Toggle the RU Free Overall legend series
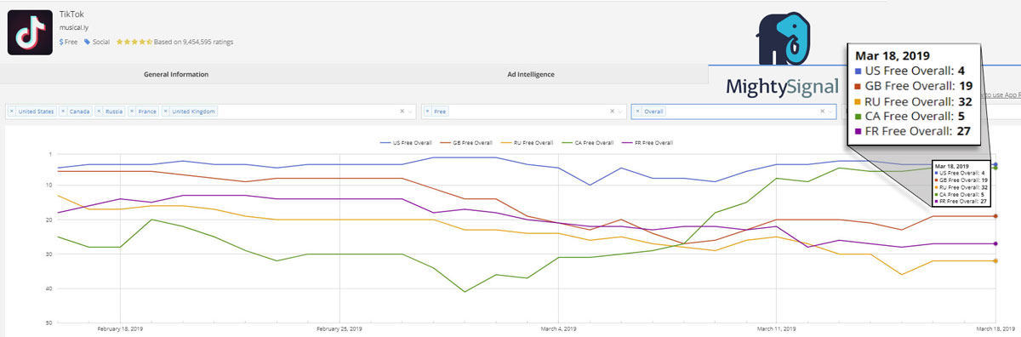Viewport: 1021px width, 337px height. [x=526, y=142]
